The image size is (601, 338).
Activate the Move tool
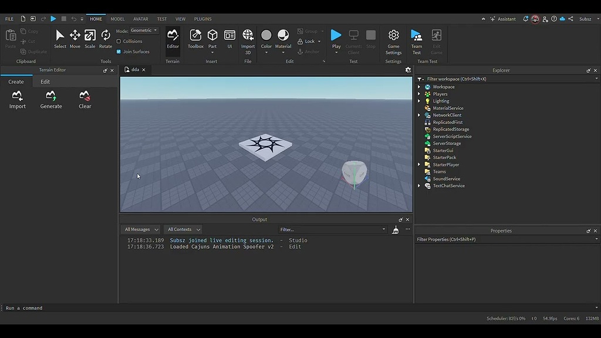pos(75,39)
